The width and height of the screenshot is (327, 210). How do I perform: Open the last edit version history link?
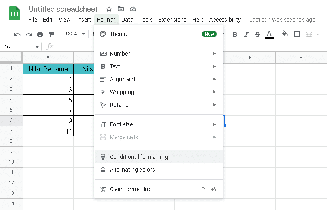[282, 20]
